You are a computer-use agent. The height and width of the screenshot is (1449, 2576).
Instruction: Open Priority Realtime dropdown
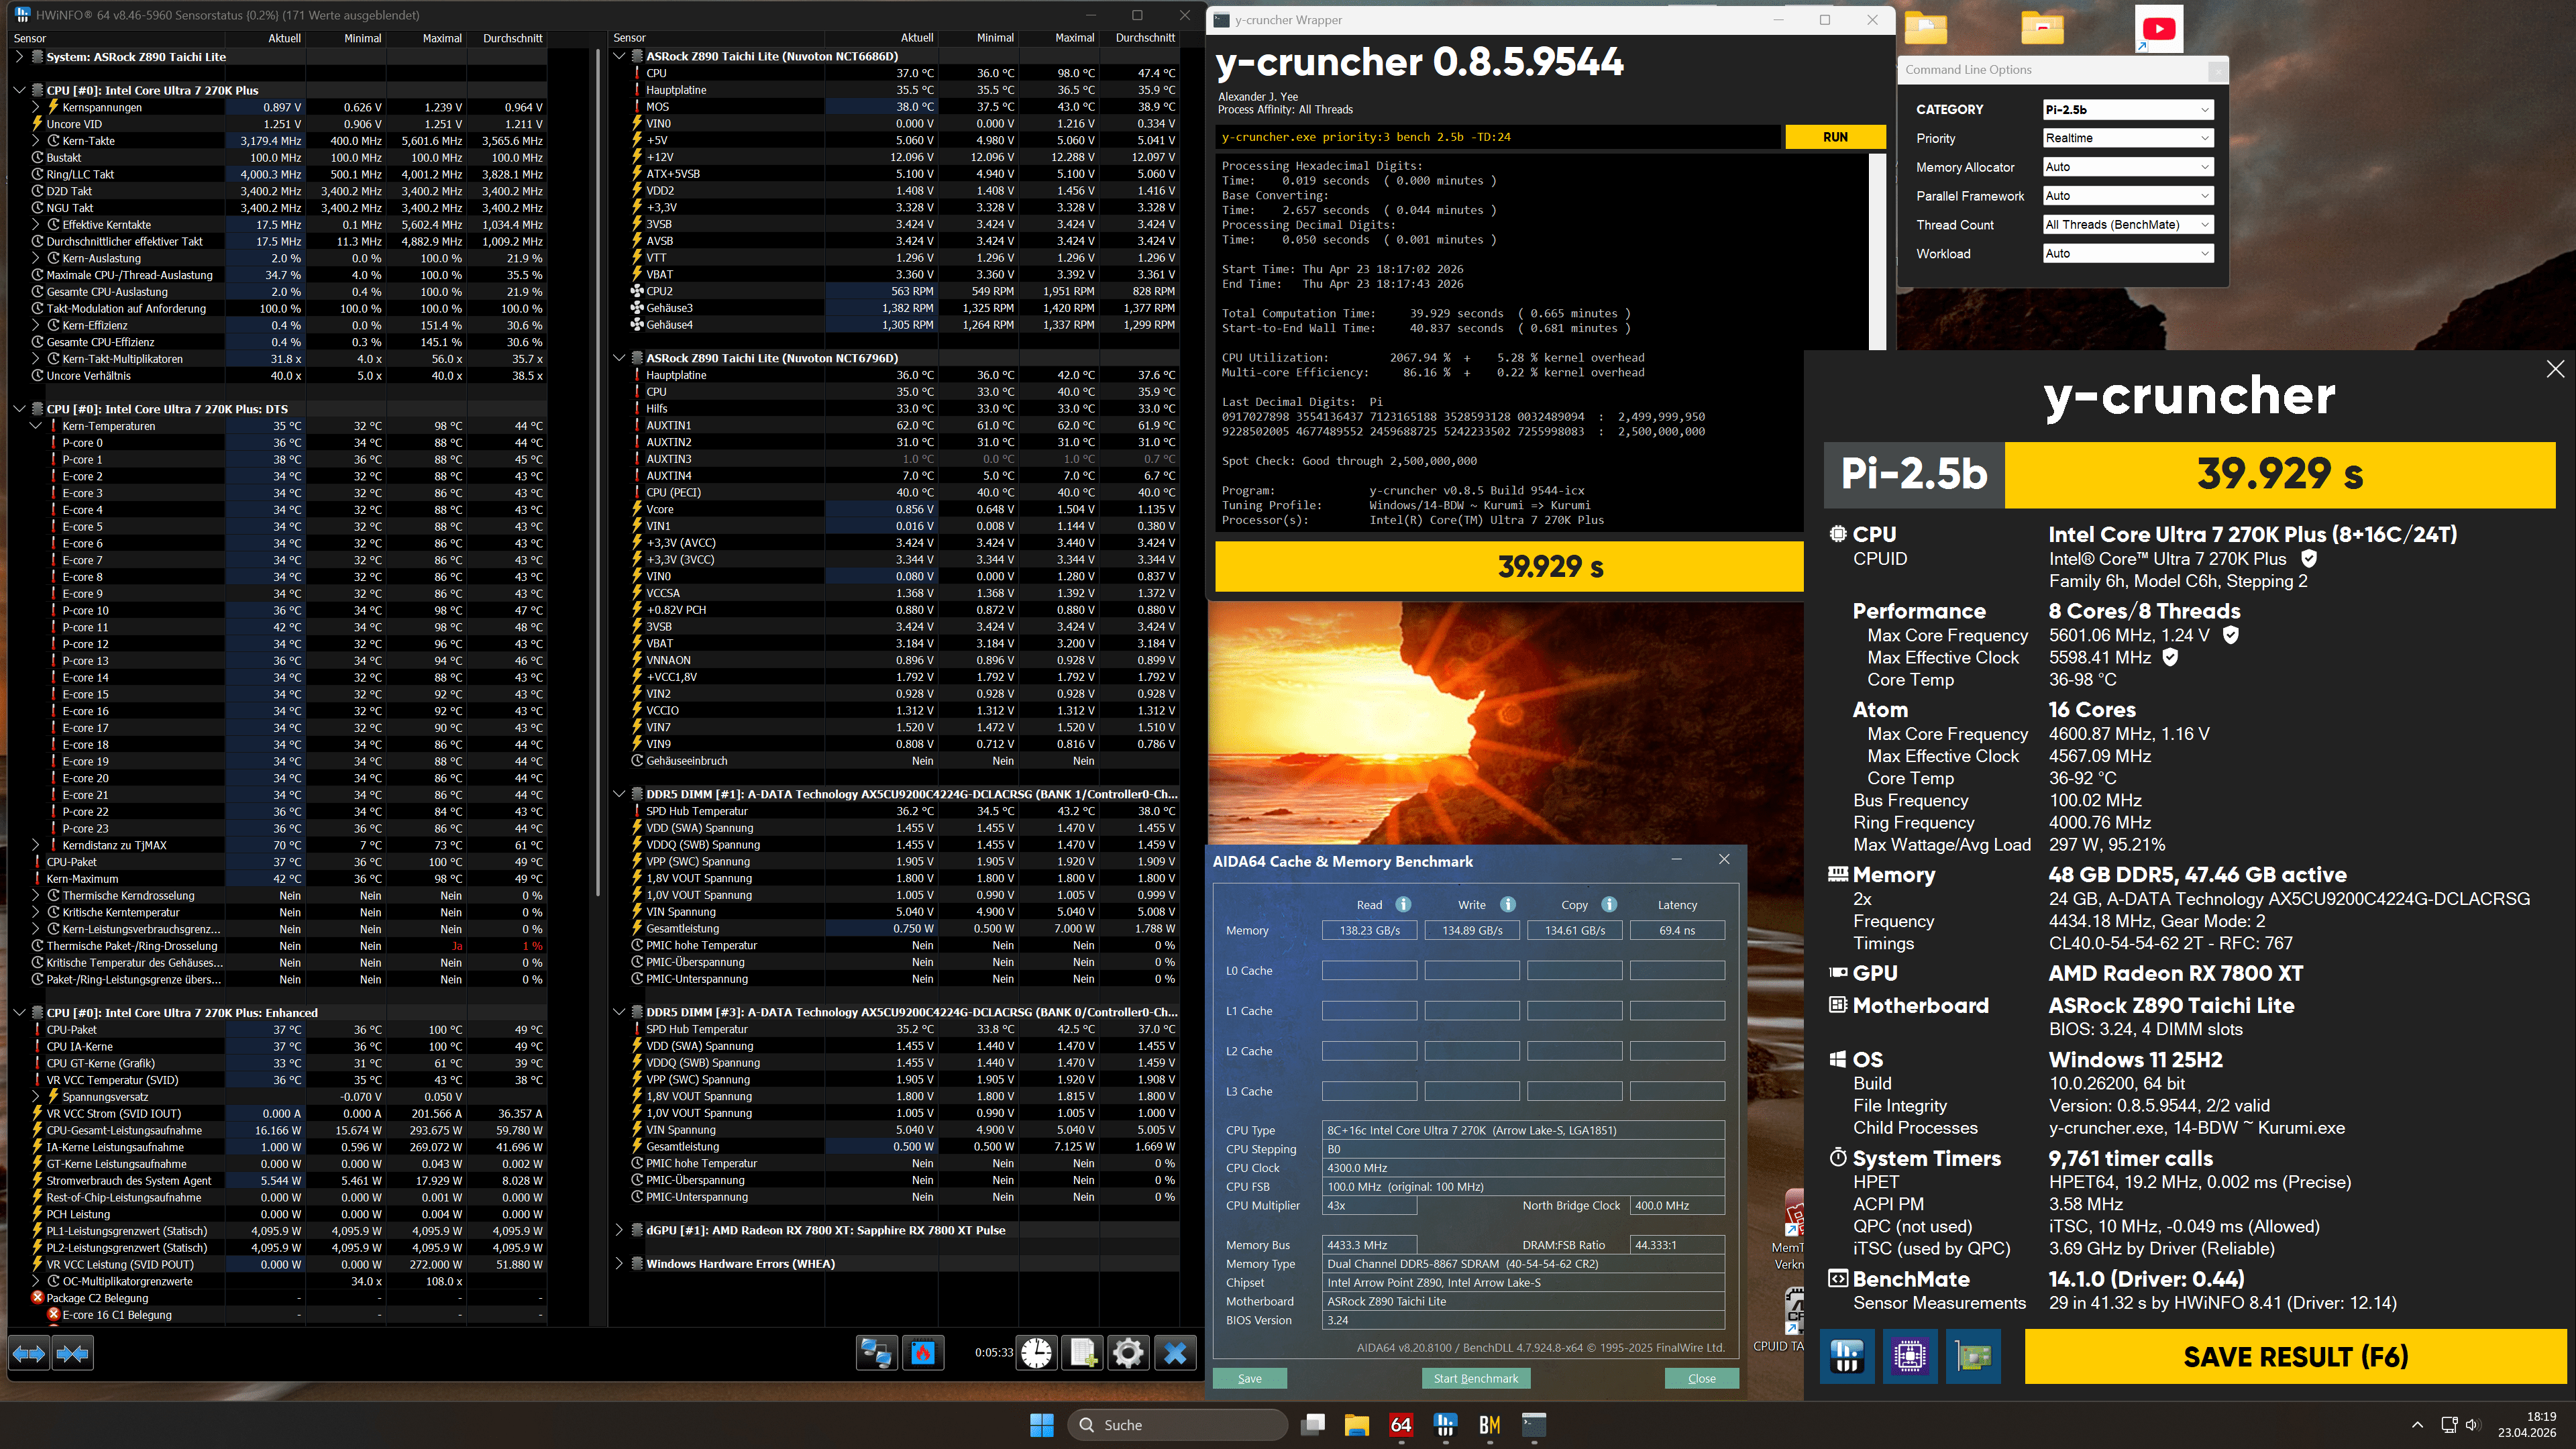click(2127, 138)
